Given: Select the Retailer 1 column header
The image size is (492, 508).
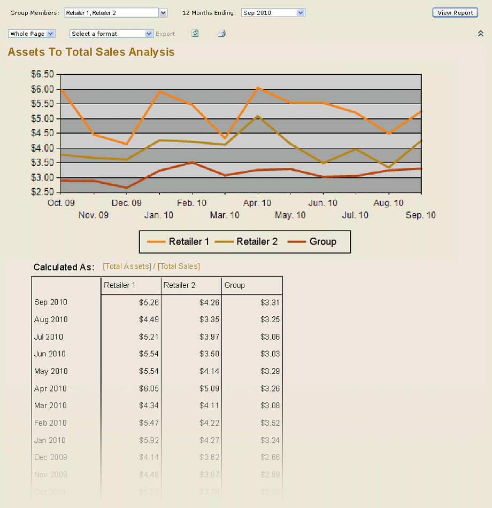Looking at the screenshot, I should pos(120,285).
